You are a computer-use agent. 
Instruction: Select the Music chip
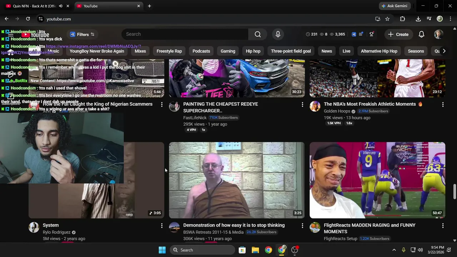click(53, 51)
